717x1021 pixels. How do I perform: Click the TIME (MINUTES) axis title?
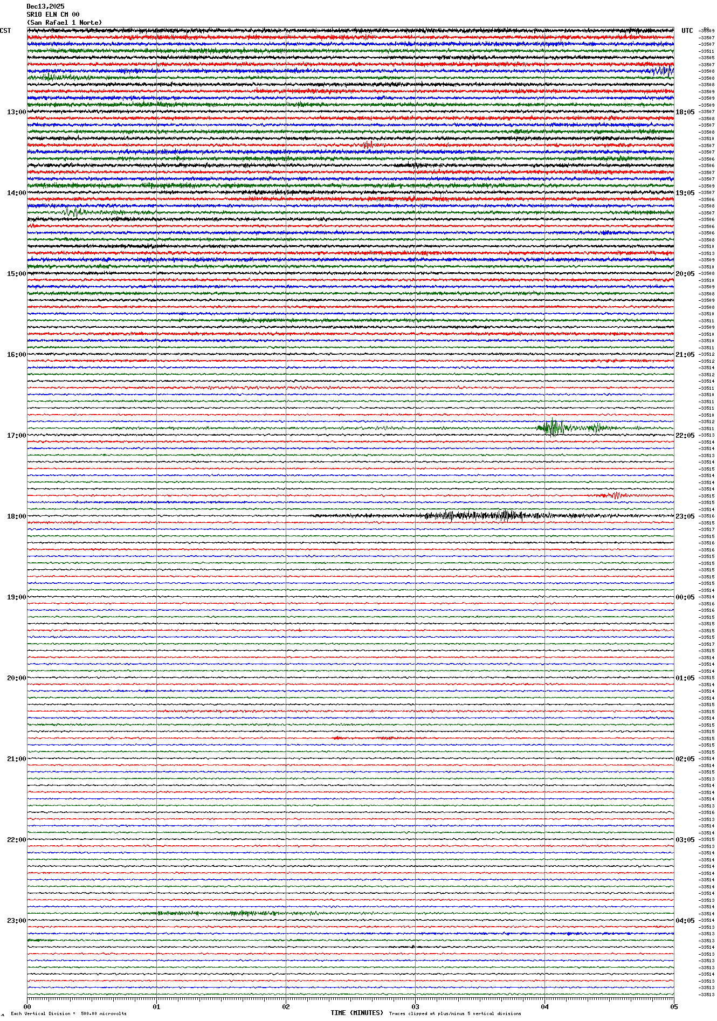pos(357,1013)
